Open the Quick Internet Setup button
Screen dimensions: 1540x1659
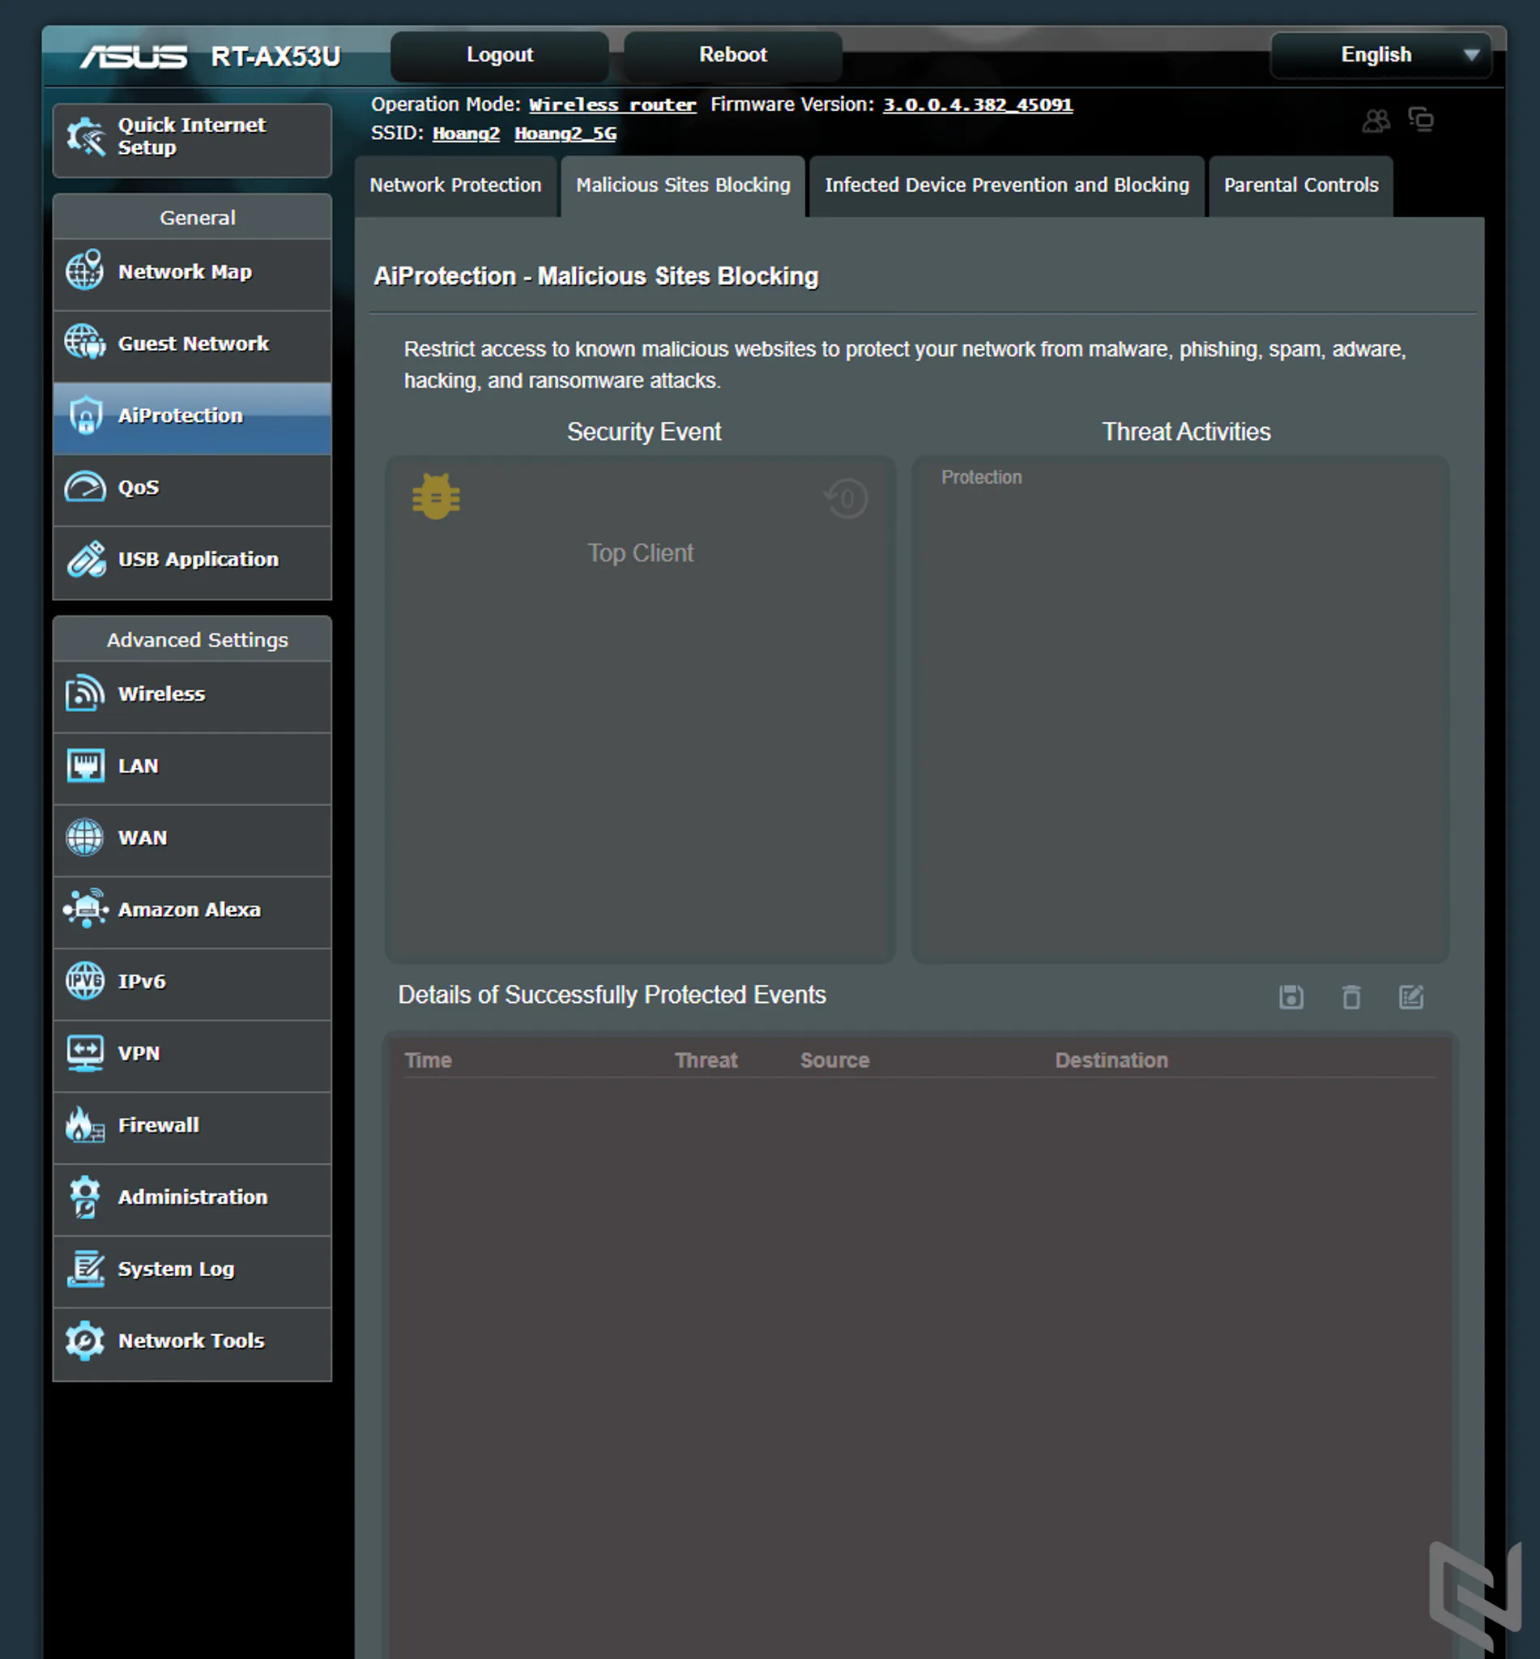(x=193, y=139)
